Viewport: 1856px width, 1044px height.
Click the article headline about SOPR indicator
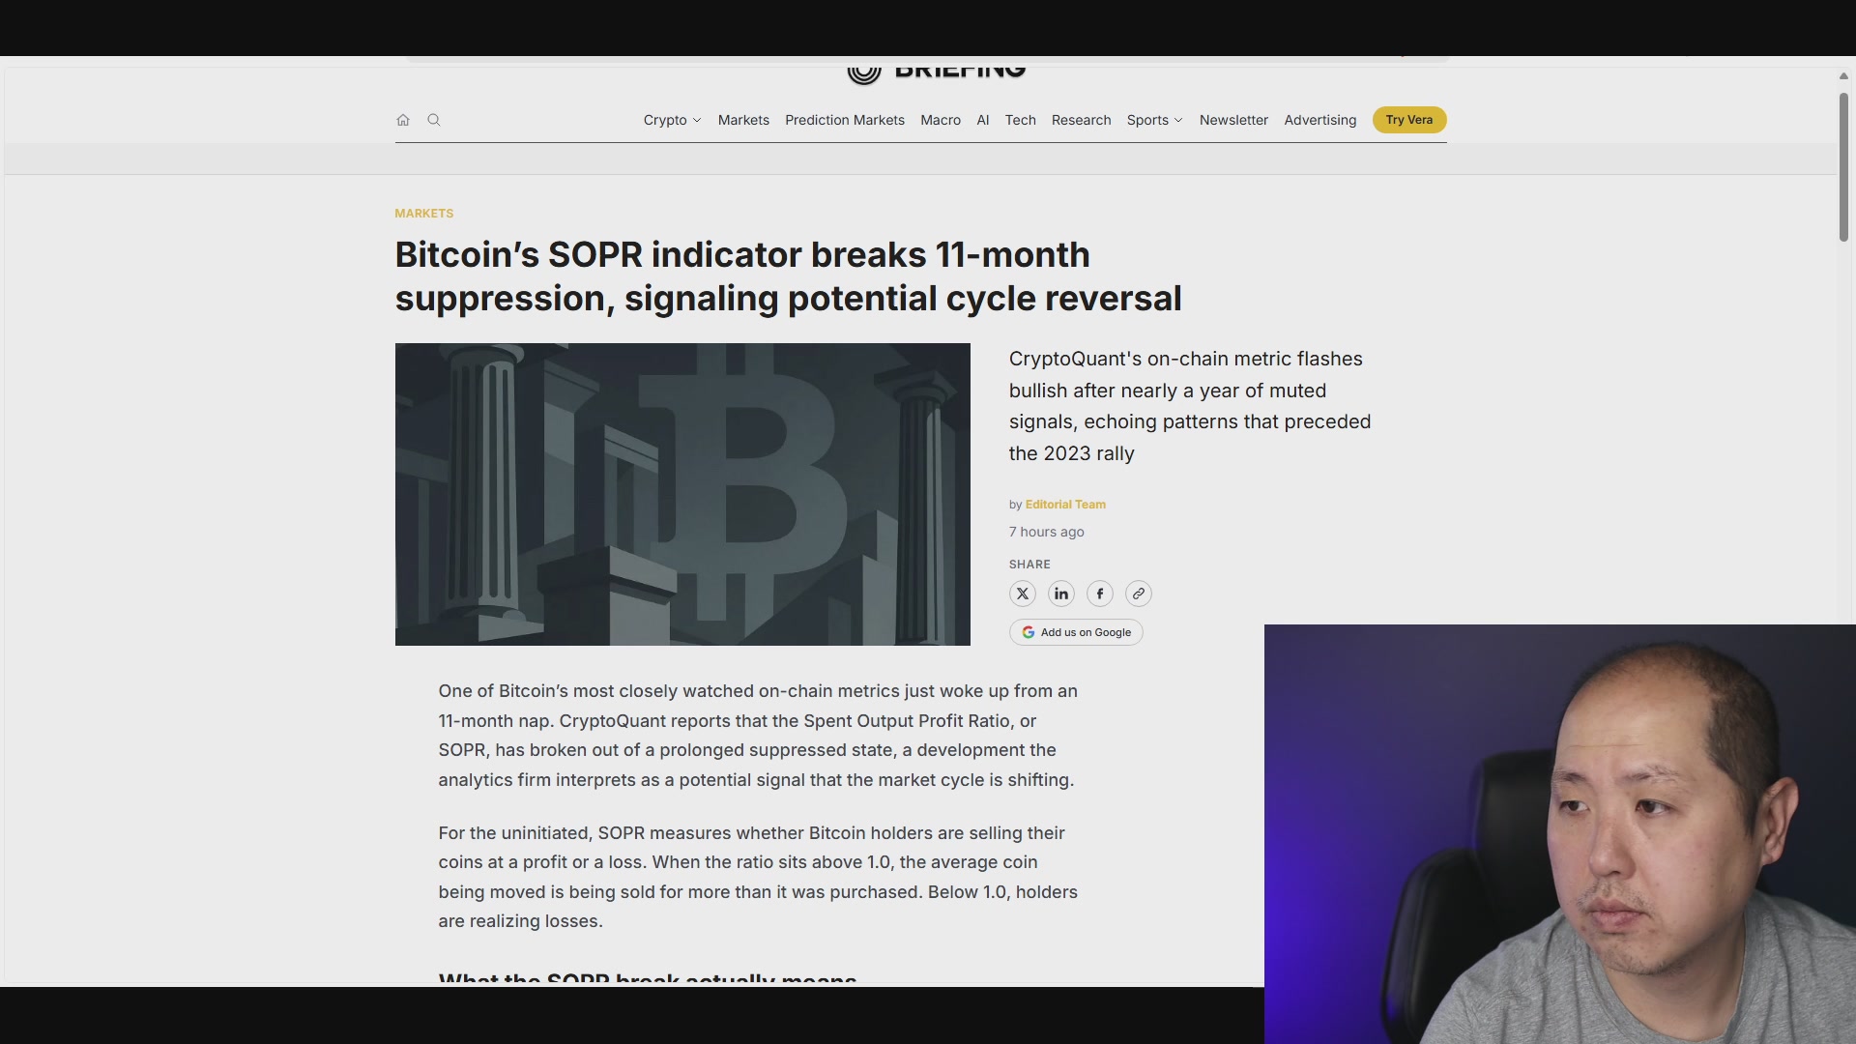(x=788, y=276)
